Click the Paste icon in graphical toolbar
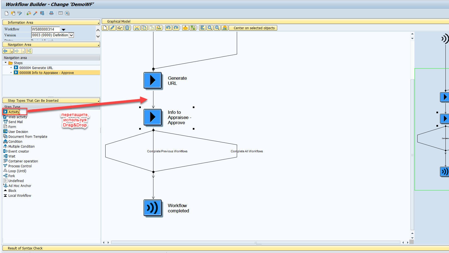Viewport: 449px width, 253px height. point(151,28)
